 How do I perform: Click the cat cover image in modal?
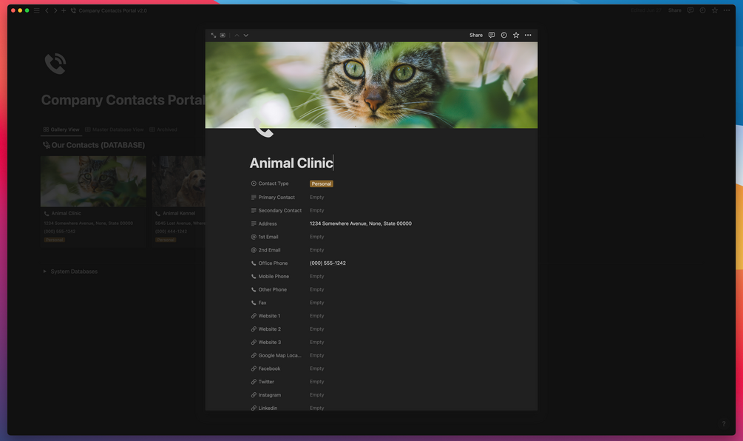371,85
